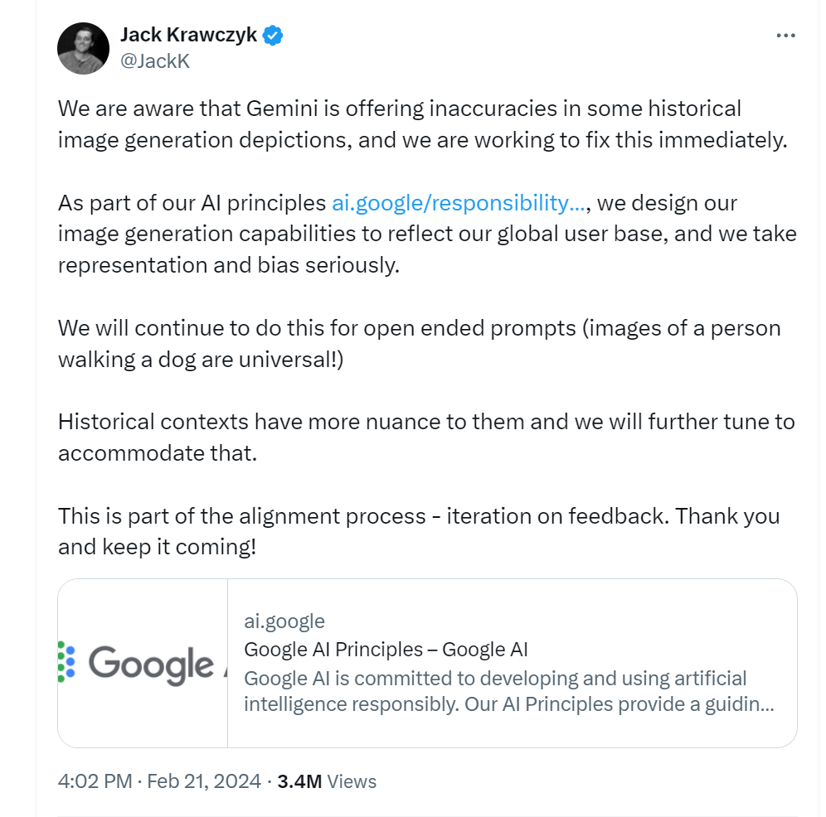Open Jack Krawczyk's profile avatar
Screen dimensions: 826x817
tap(83, 48)
